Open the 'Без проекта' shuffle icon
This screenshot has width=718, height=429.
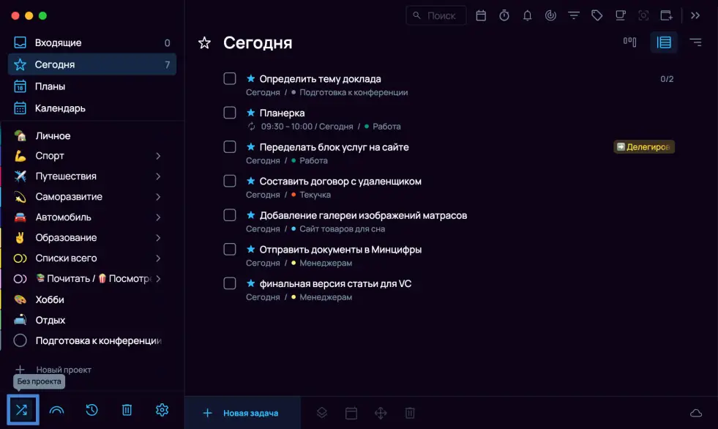tap(21, 410)
